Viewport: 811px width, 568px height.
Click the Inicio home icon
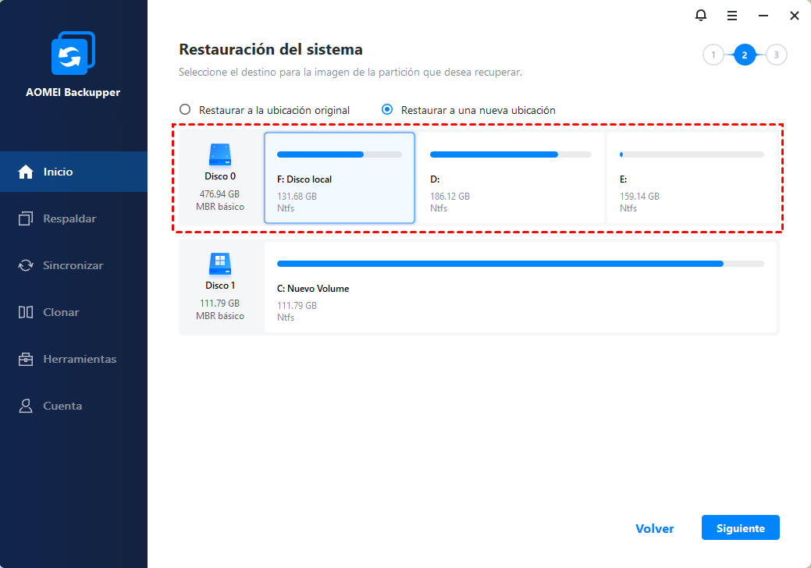coord(25,172)
